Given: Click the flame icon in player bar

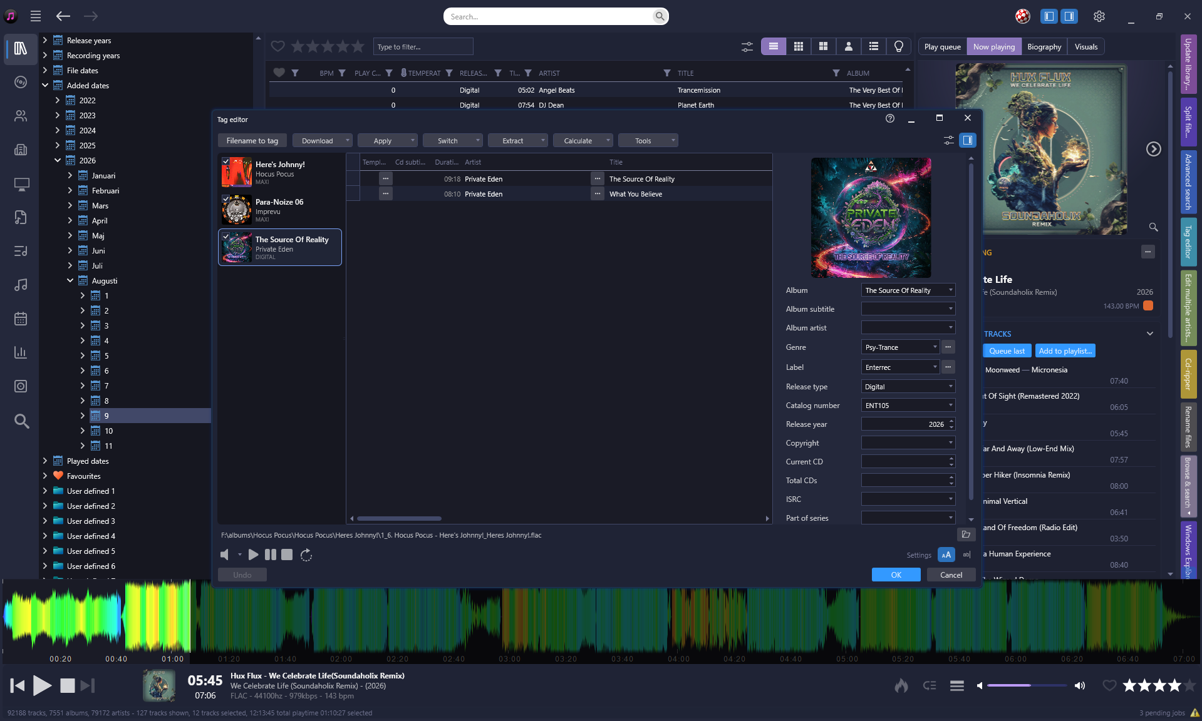Looking at the screenshot, I should pyautogui.click(x=901, y=686).
